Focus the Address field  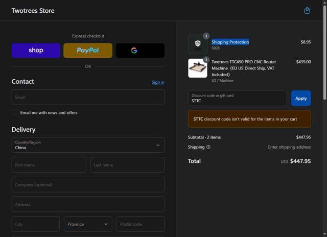88,204
